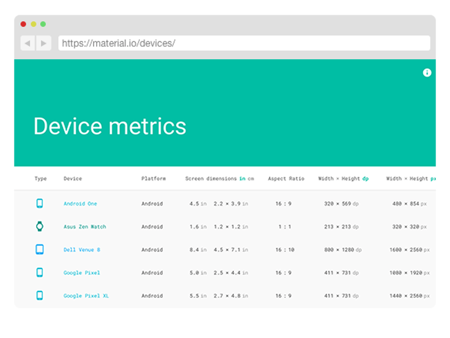Click '800 × 1280 dp' resolution cell
The image size is (450, 338).
[x=343, y=250]
